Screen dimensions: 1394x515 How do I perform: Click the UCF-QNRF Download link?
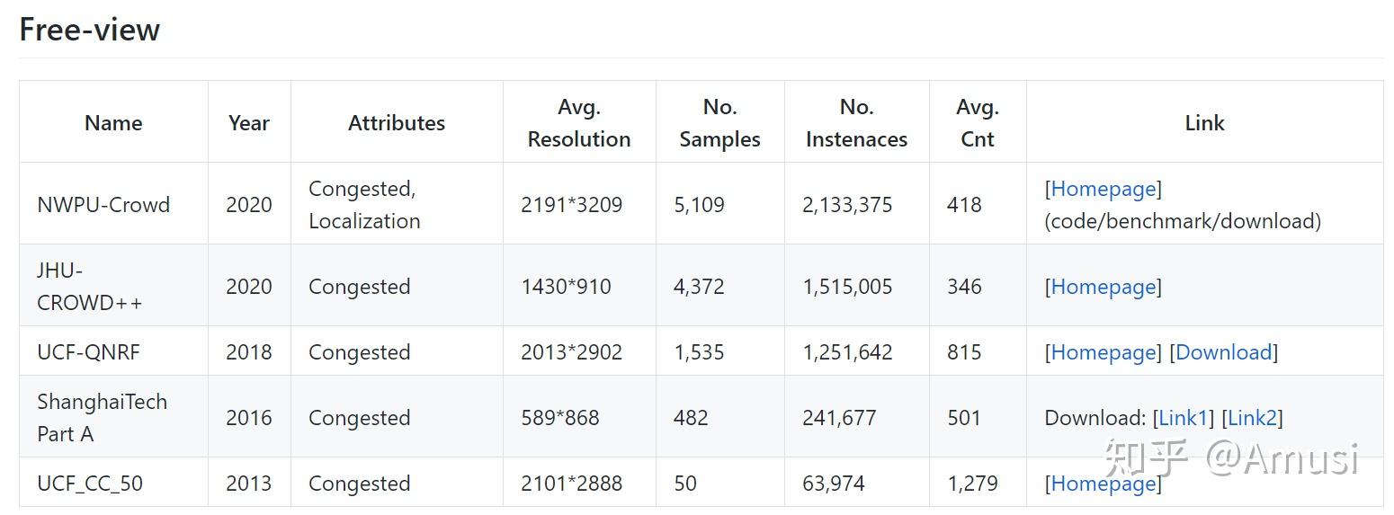tap(1223, 352)
